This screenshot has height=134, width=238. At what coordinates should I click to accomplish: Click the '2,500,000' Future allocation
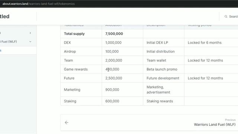(x=114, y=78)
